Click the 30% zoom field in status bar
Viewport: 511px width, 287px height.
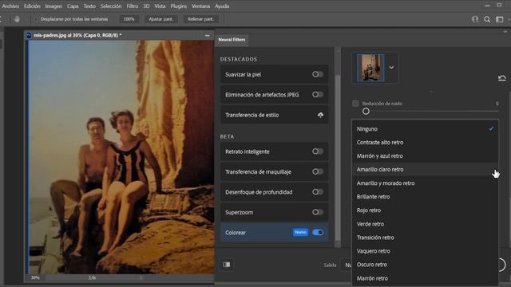click(x=35, y=277)
